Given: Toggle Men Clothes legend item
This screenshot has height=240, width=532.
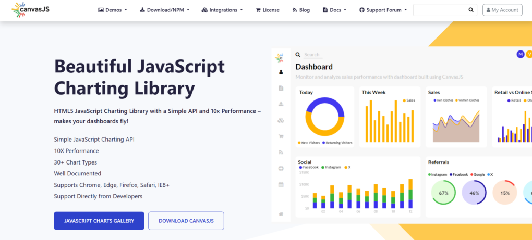Looking at the screenshot, I should 443,100.
